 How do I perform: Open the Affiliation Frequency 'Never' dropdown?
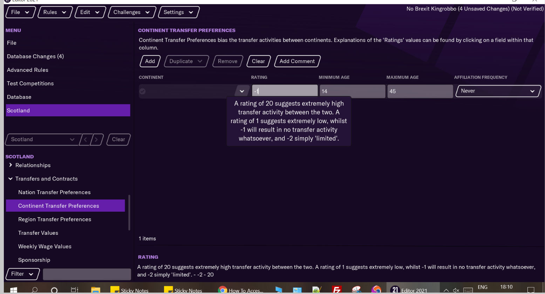tap(498, 91)
